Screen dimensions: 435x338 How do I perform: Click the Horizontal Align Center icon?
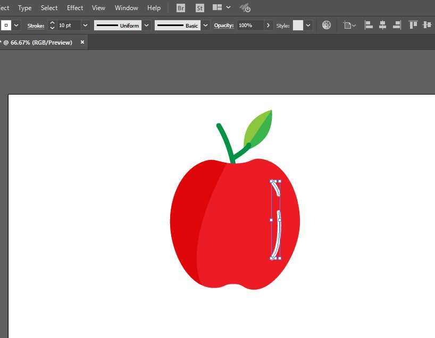tap(382, 25)
